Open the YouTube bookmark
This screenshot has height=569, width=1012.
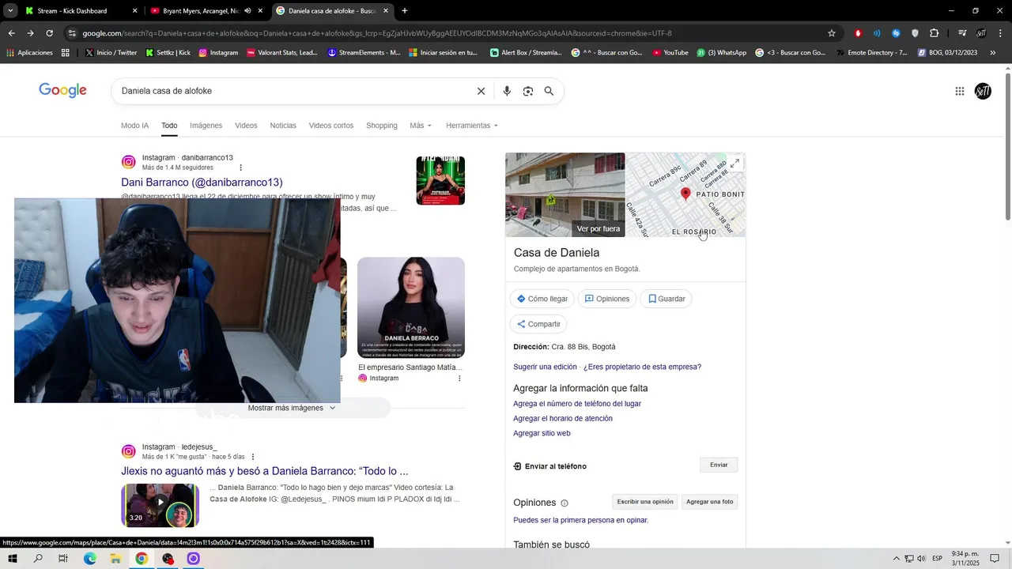(670, 53)
